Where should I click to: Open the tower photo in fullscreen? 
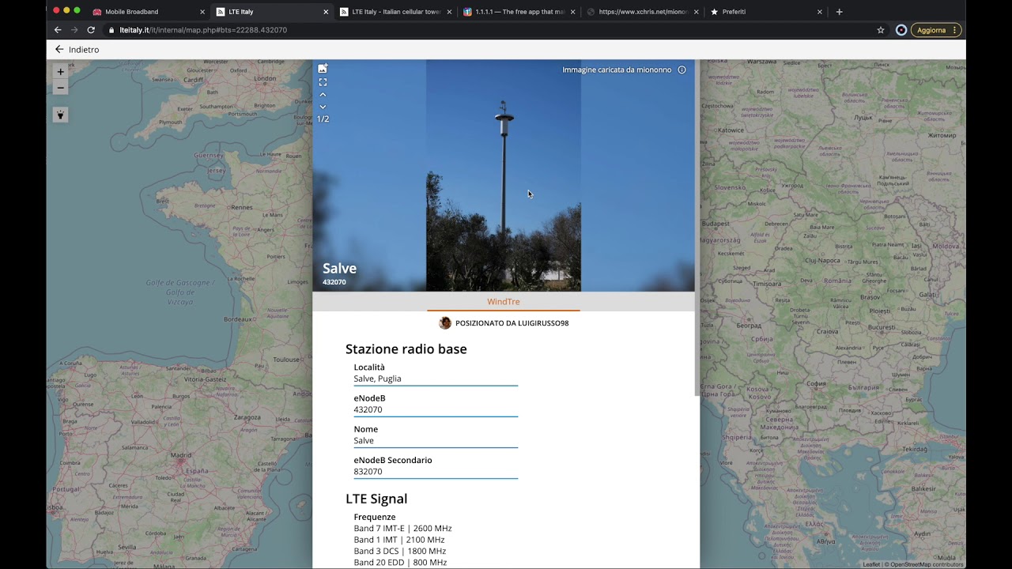pyautogui.click(x=323, y=82)
